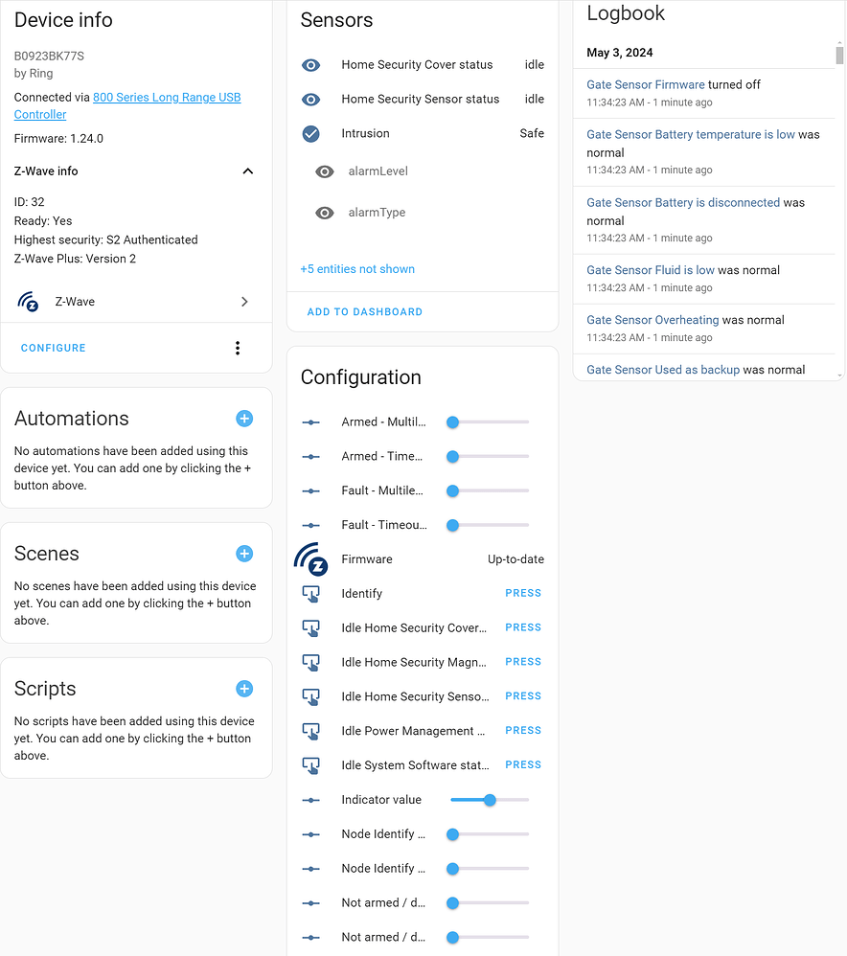Add a new automation with the plus button
The width and height of the screenshot is (847, 956).
[244, 419]
